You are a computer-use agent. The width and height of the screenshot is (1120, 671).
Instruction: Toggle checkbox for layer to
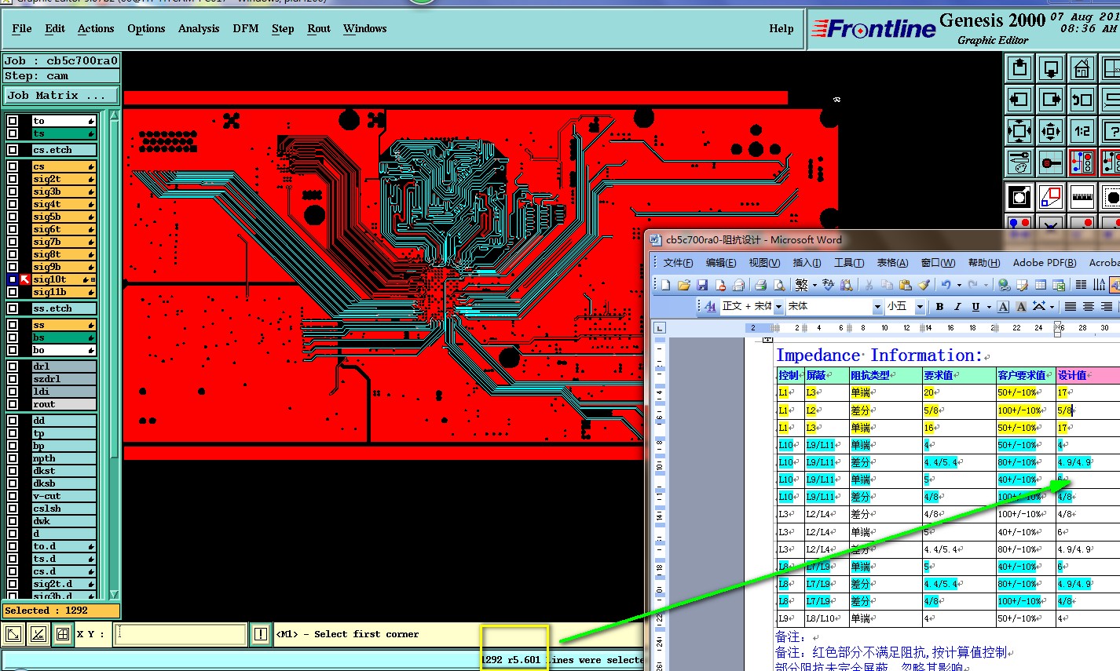(x=13, y=121)
